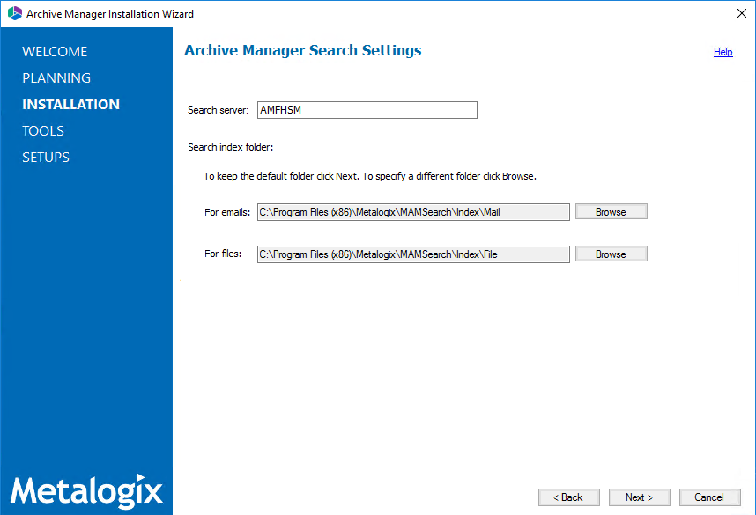Switch to the SETUPS section
The width and height of the screenshot is (756, 515).
46,158
